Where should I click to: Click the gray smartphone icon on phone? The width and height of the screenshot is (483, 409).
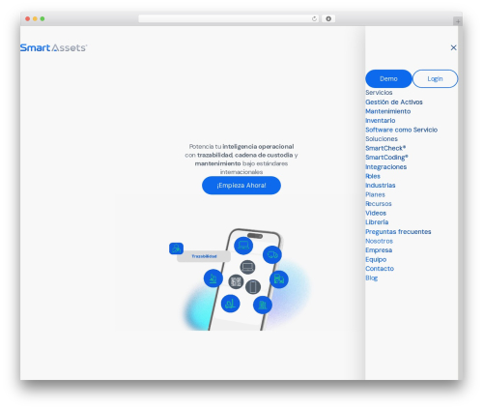(x=253, y=287)
